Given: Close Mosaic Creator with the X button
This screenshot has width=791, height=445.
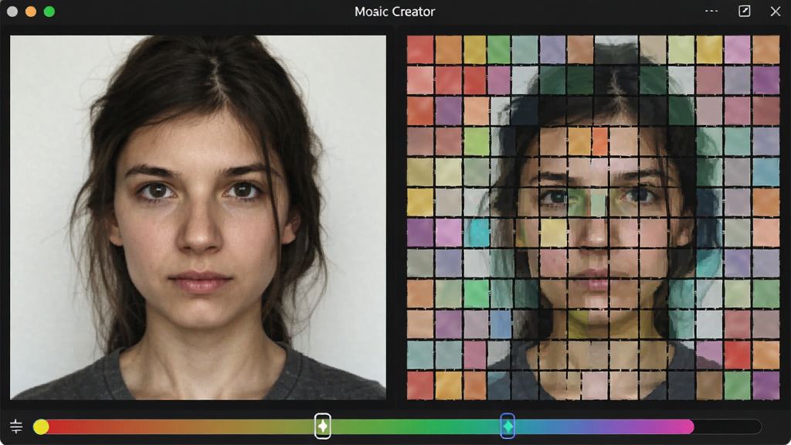Looking at the screenshot, I should tap(776, 11).
